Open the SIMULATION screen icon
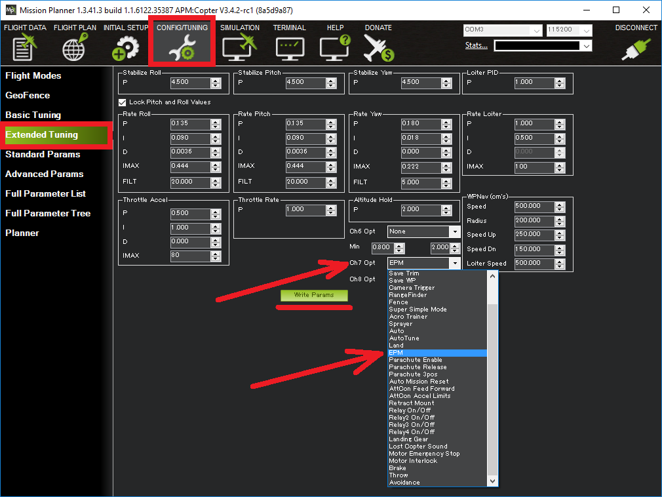 tap(240, 46)
